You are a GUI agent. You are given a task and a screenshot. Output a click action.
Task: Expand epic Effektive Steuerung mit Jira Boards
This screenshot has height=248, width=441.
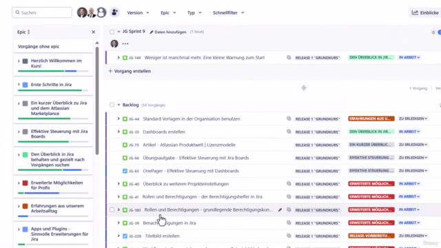(19, 132)
